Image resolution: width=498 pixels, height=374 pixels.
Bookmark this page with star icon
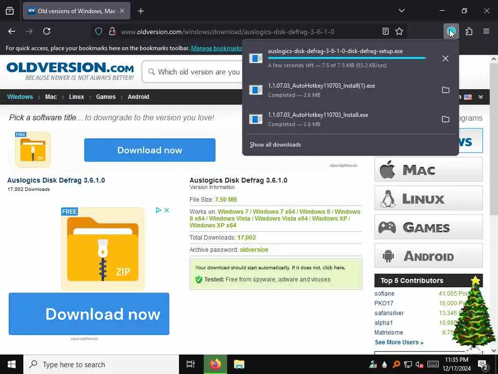click(399, 31)
